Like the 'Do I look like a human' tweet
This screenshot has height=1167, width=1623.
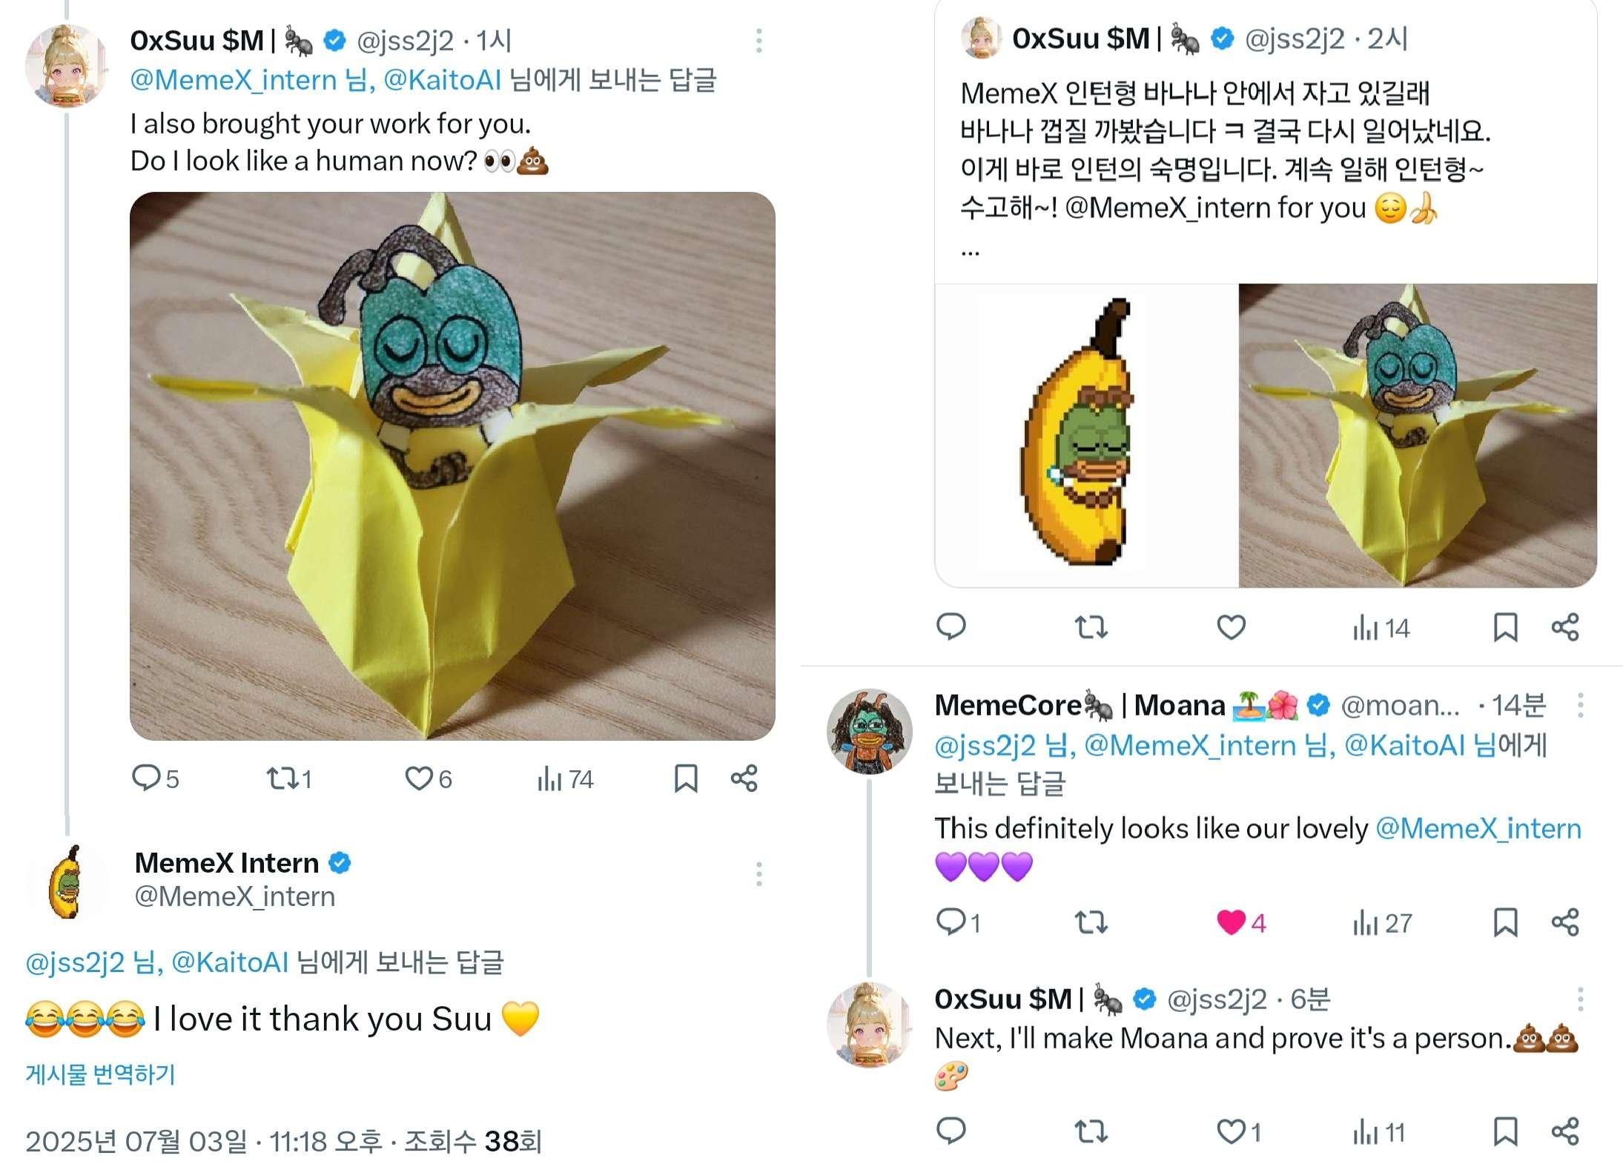coord(418,778)
